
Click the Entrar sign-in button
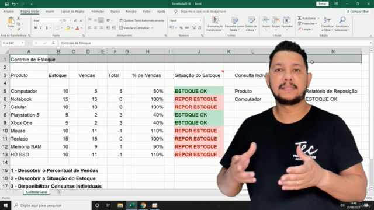pos(322,4)
